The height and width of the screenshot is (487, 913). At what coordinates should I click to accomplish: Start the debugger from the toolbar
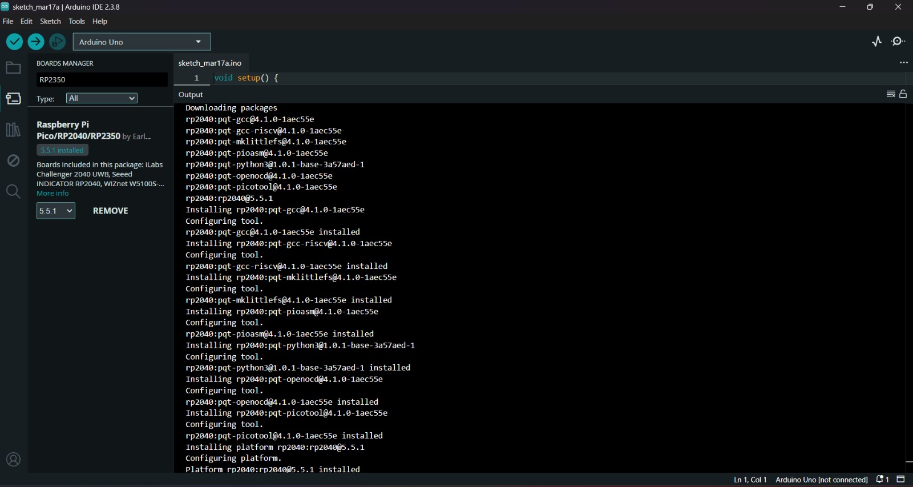[x=58, y=42]
